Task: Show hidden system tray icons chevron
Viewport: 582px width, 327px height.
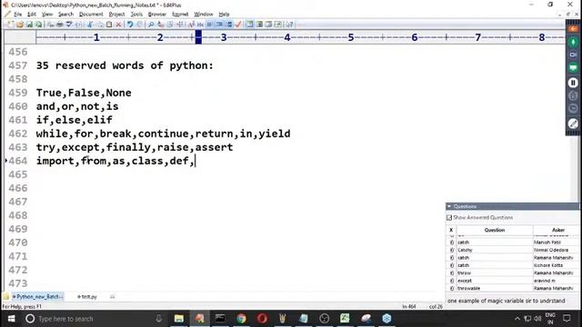Action: (517, 319)
